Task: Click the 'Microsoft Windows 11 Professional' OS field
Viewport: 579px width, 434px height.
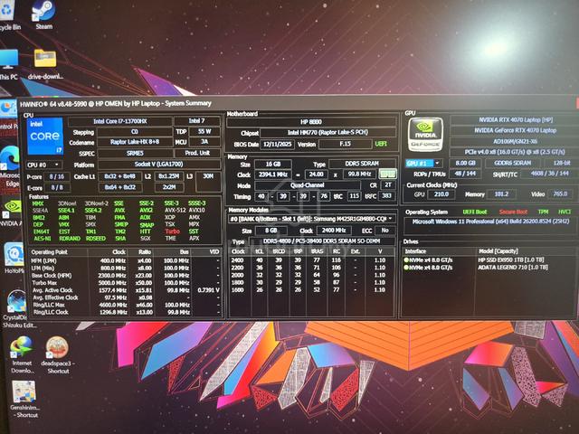Action: pos(490,222)
